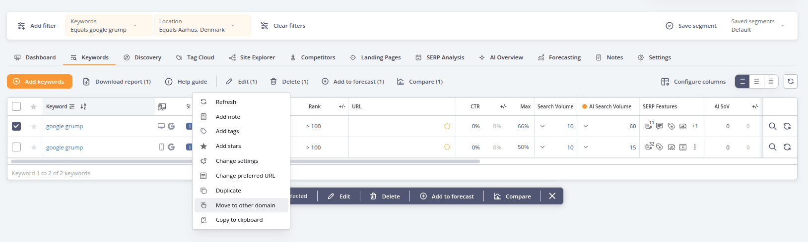This screenshot has height=242, width=808.
Task: Click the Save segment checkmark icon
Action: (x=669, y=26)
